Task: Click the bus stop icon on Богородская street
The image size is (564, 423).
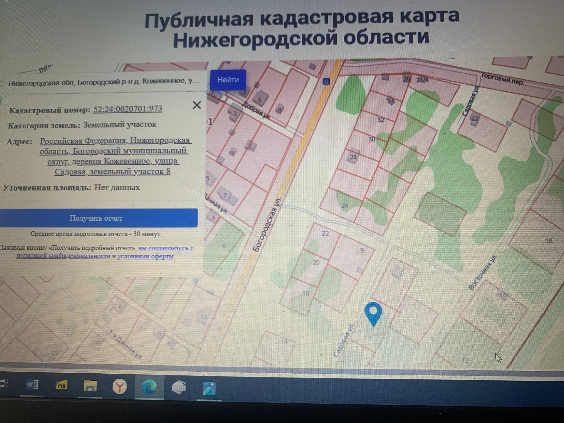Action: click(326, 82)
